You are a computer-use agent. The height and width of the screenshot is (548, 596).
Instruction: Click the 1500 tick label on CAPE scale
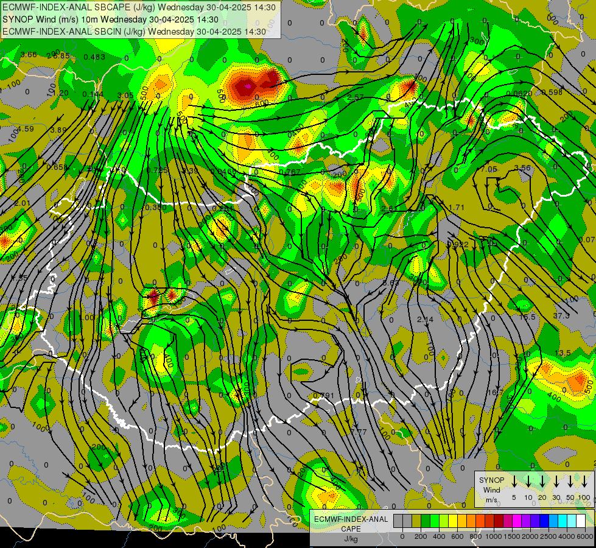(x=512, y=536)
